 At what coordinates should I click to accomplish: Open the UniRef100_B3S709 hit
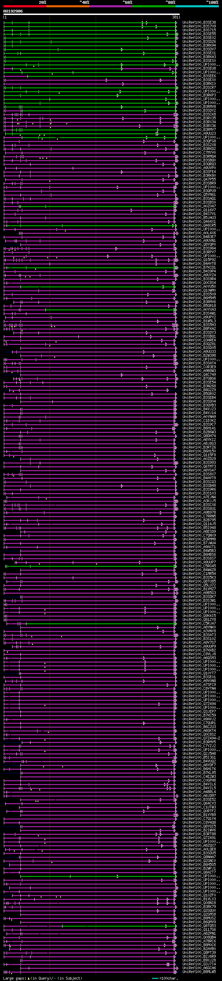[199, 26]
